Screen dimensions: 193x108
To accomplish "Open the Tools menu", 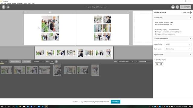I will (25, 3).
